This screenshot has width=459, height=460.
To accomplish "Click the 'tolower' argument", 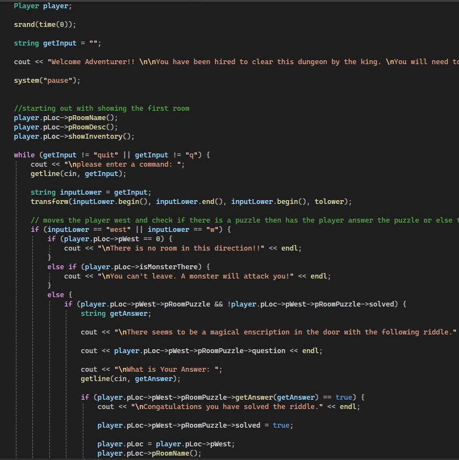I will point(329,202).
